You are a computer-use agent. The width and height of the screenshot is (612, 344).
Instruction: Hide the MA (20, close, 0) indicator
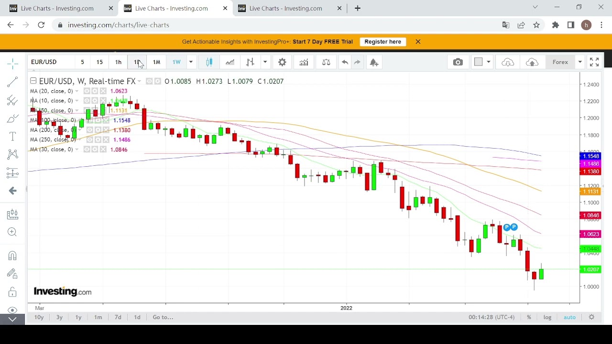click(87, 91)
